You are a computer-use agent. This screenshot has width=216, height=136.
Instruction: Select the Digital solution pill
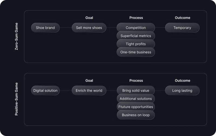[x=45, y=90]
